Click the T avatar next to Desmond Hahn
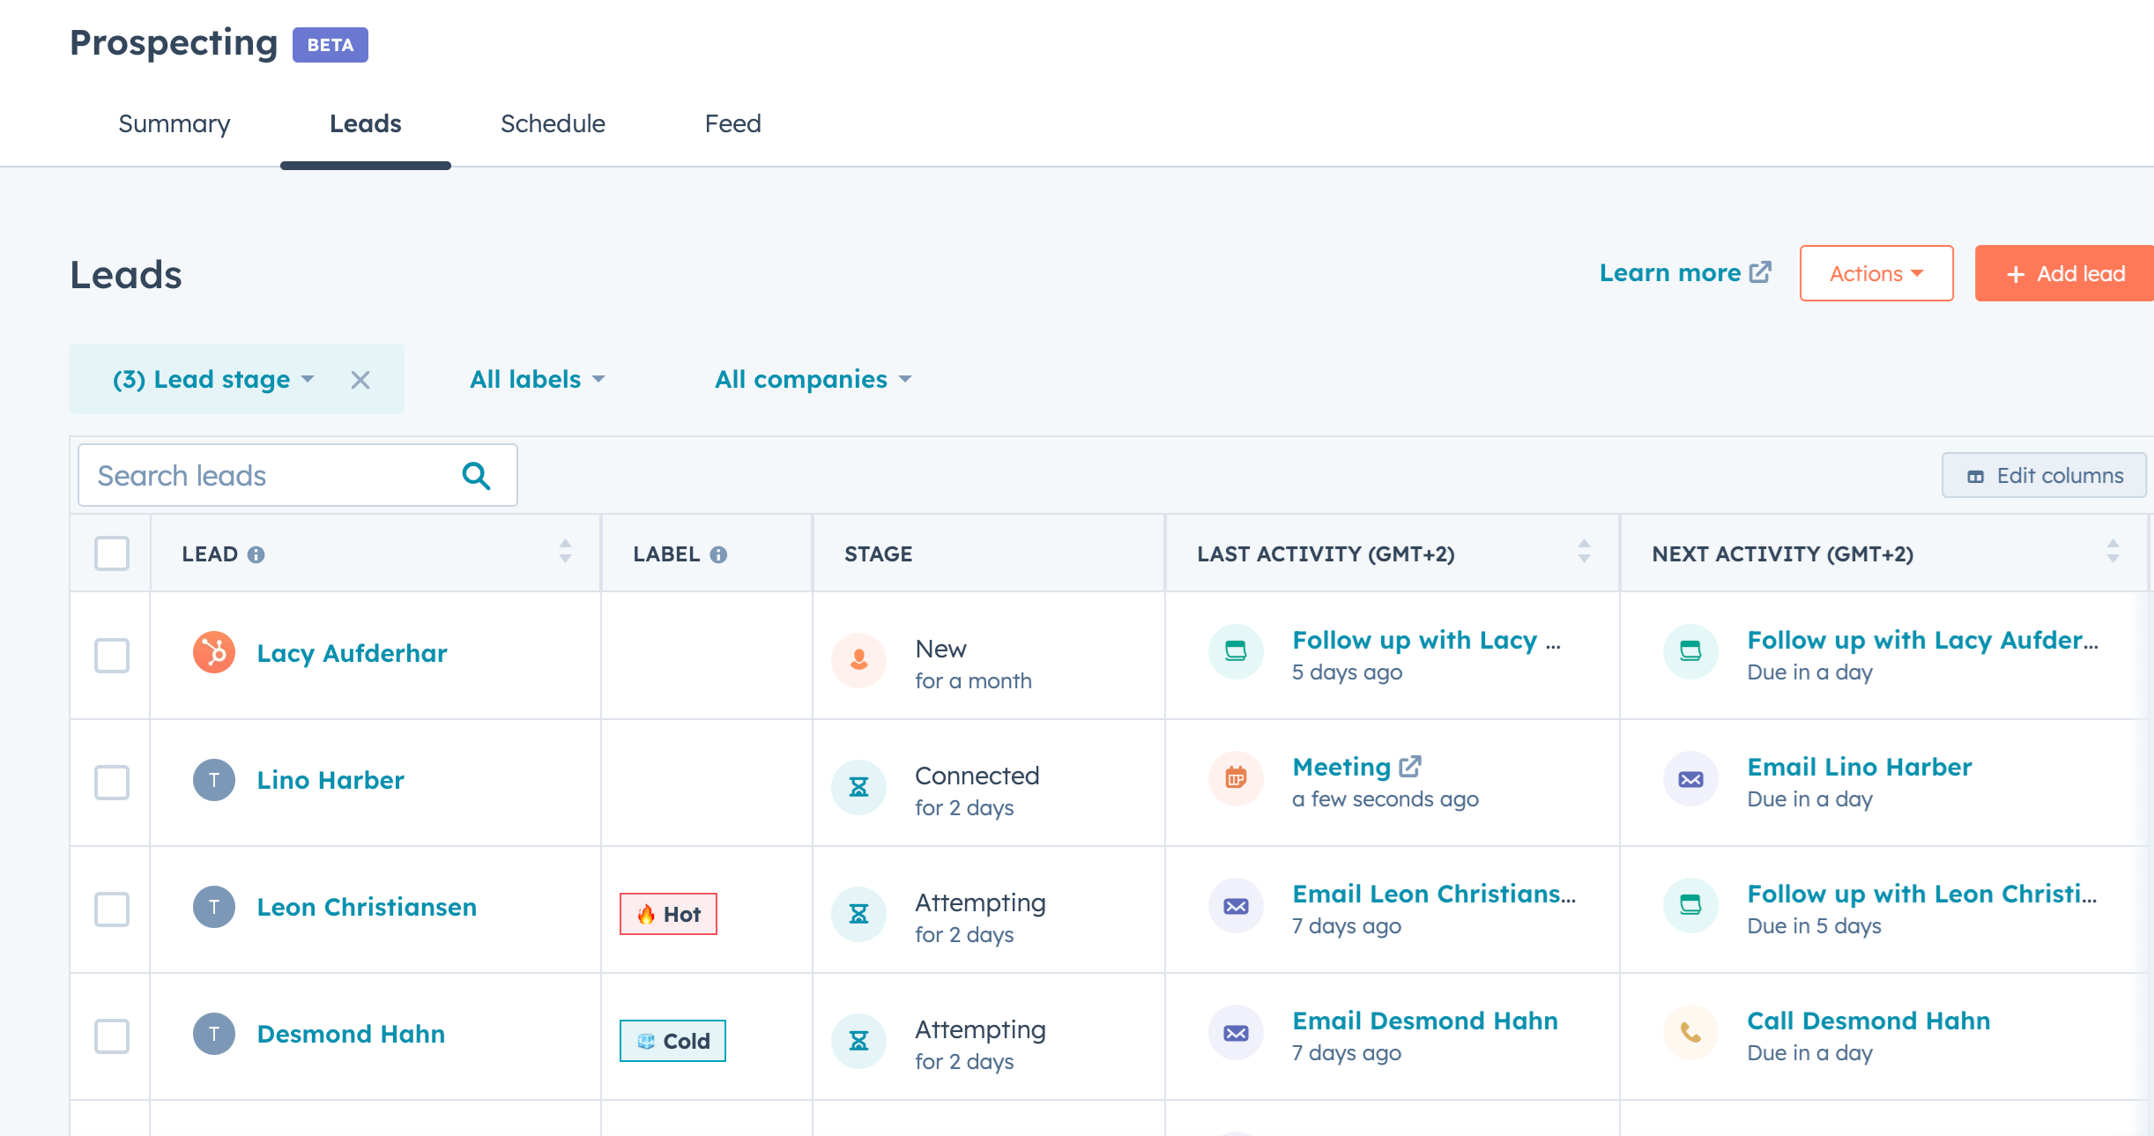The width and height of the screenshot is (2154, 1136). click(214, 1034)
